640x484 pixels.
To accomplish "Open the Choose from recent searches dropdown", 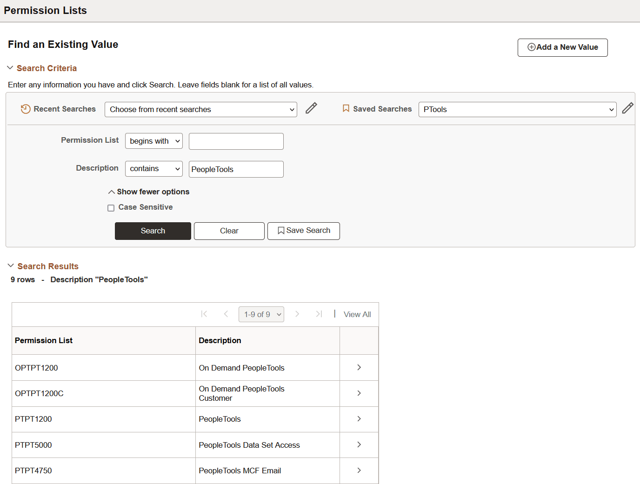I will [x=200, y=109].
